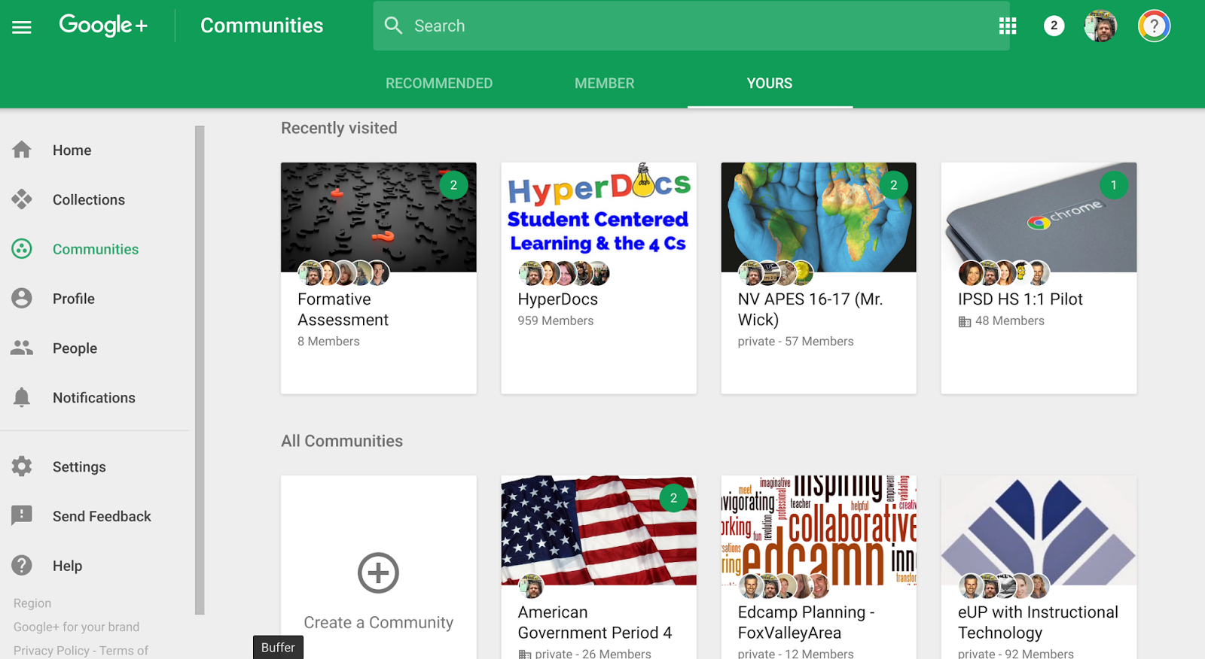Open eUP with Instructional Technology title

coord(1038,623)
